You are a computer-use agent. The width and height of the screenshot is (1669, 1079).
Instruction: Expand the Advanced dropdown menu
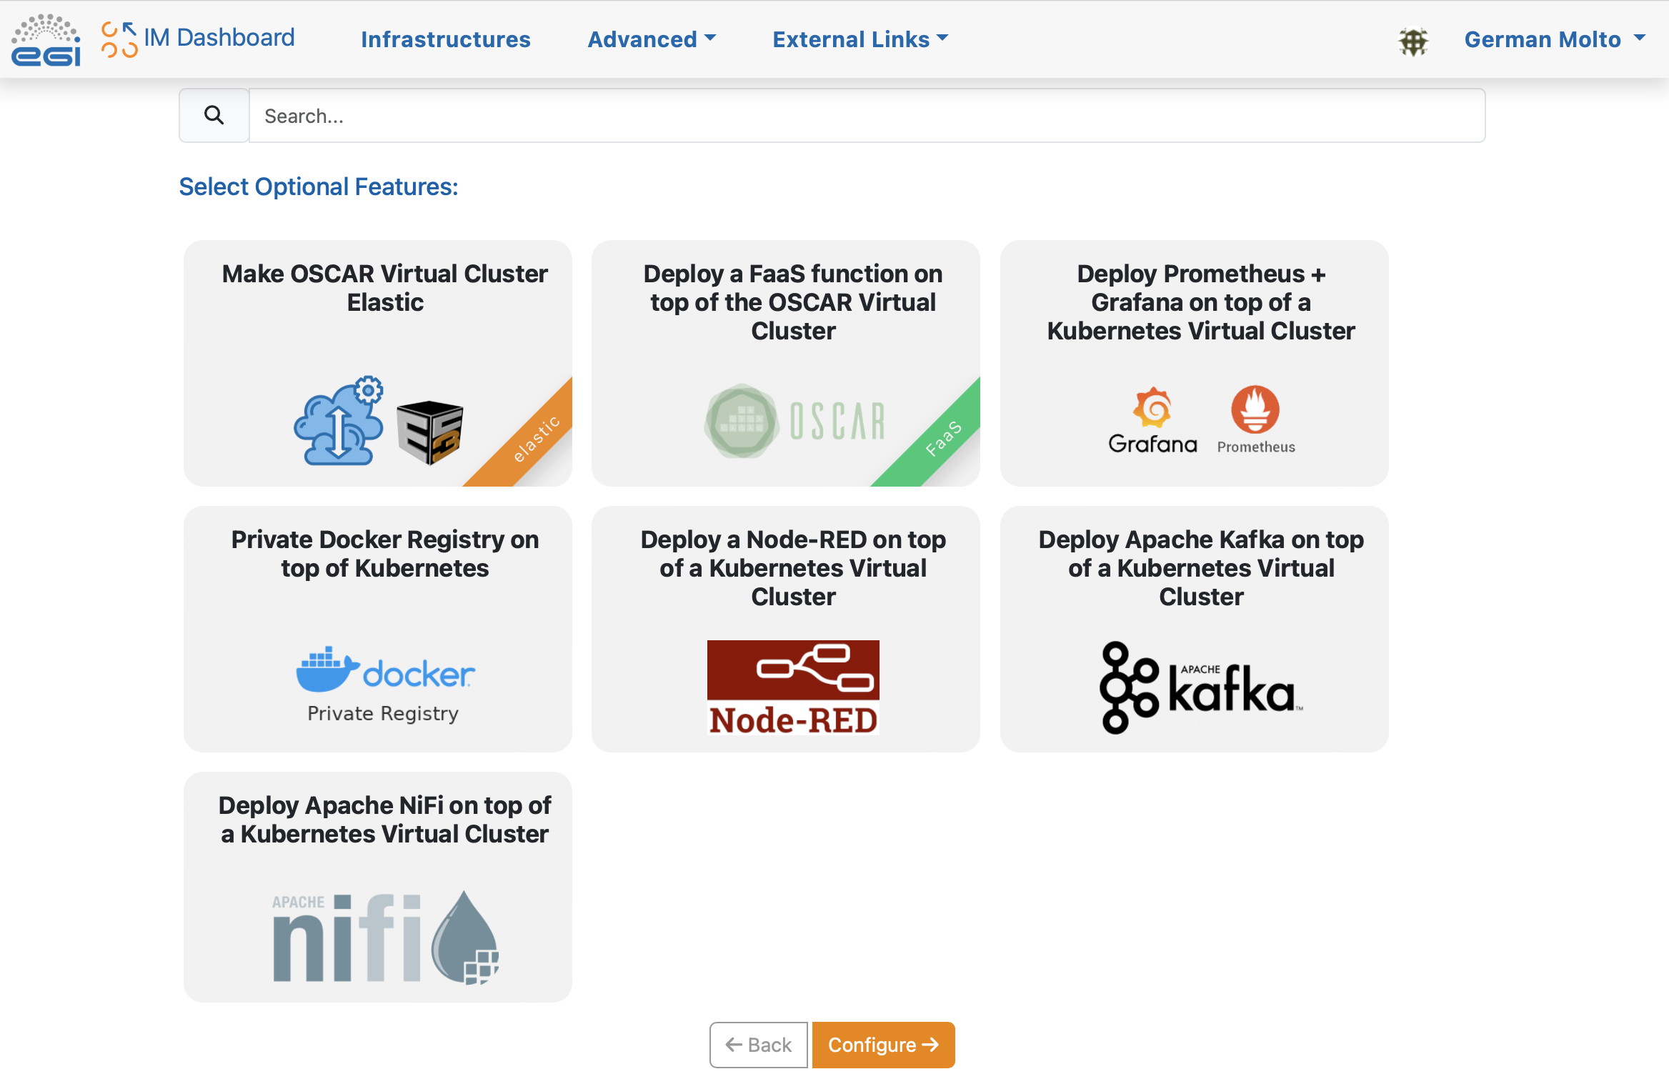(x=651, y=39)
